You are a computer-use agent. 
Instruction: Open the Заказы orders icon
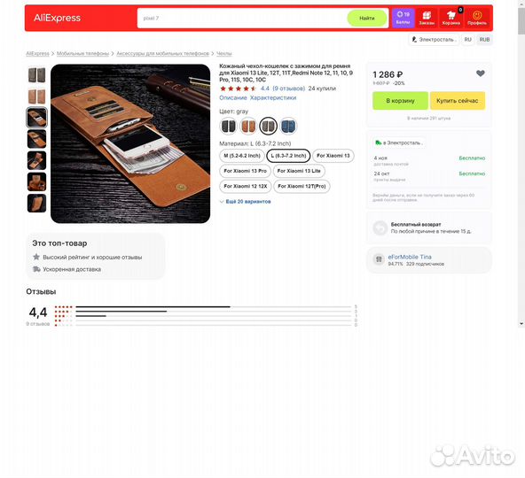427,18
